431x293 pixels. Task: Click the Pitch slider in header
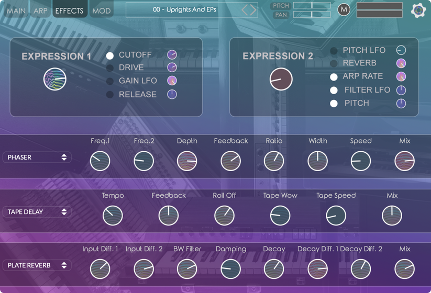[x=312, y=6]
